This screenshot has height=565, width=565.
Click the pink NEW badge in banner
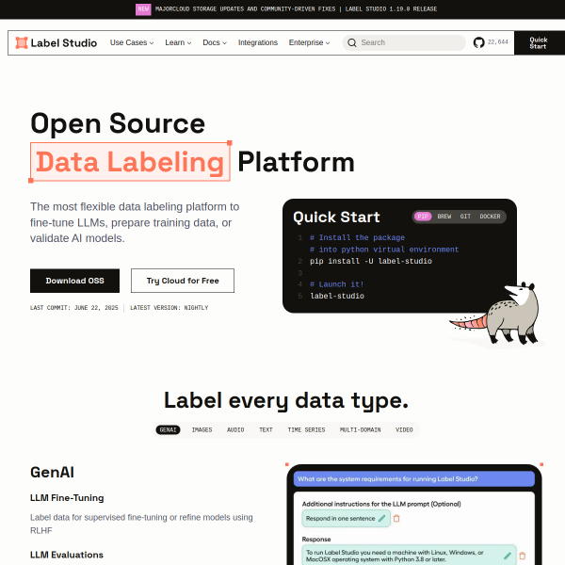coord(143,9)
